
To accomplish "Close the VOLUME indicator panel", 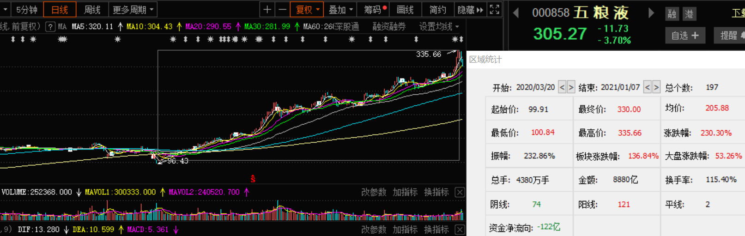I will [x=460, y=192].
